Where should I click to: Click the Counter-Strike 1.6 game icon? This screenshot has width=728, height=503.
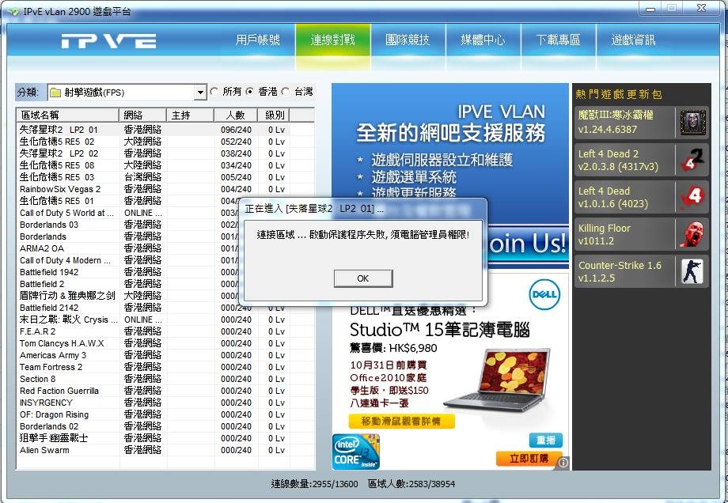click(x=692, y=271)
